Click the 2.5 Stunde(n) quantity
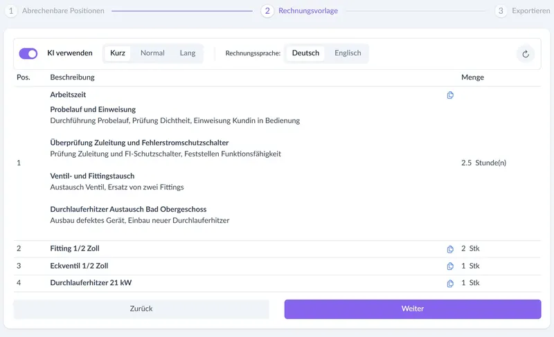 (x=483, y=163)
